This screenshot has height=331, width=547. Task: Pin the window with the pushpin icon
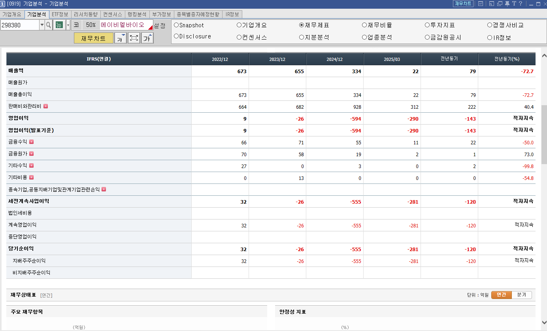pos(507,4)
